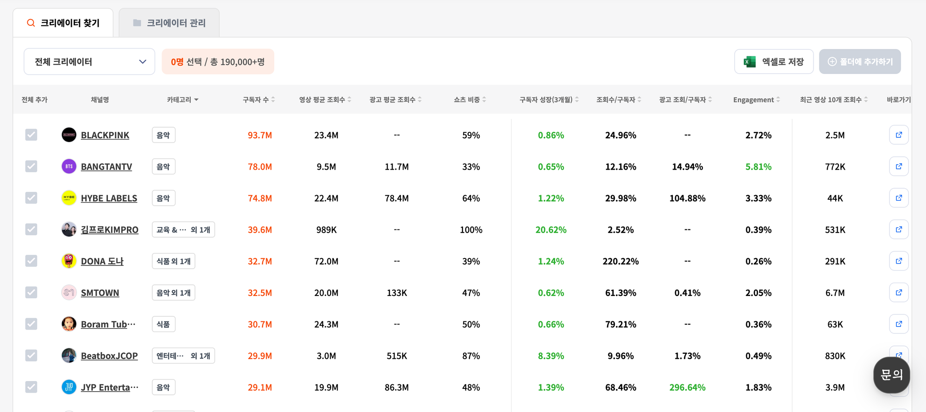Click subscriber count 93.7M

click(260, 135)
